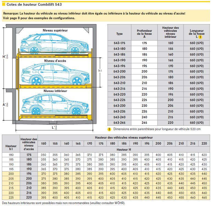The height and width of the screenshot is (206, 212).
Task: Click the yellow footnote marker in the Longueur header
Action: pyautogui.click(x=200, y=37)
